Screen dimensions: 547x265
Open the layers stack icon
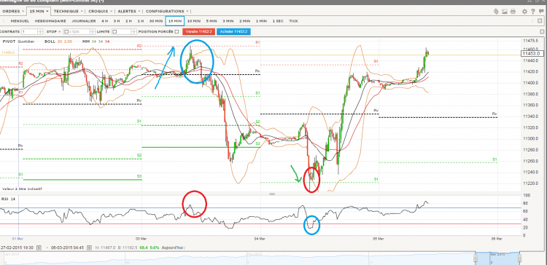[497, 12]
